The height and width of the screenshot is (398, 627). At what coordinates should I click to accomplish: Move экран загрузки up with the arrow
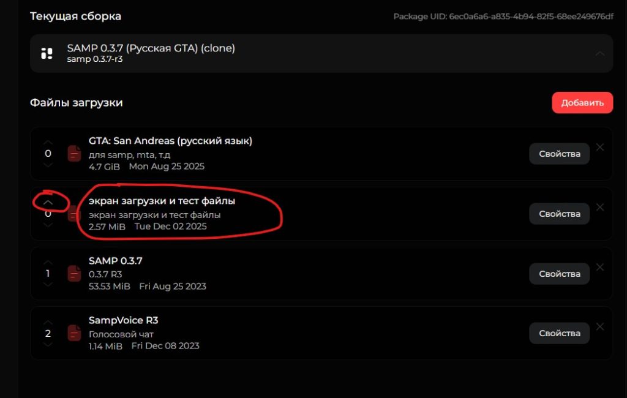click(48, 202)
